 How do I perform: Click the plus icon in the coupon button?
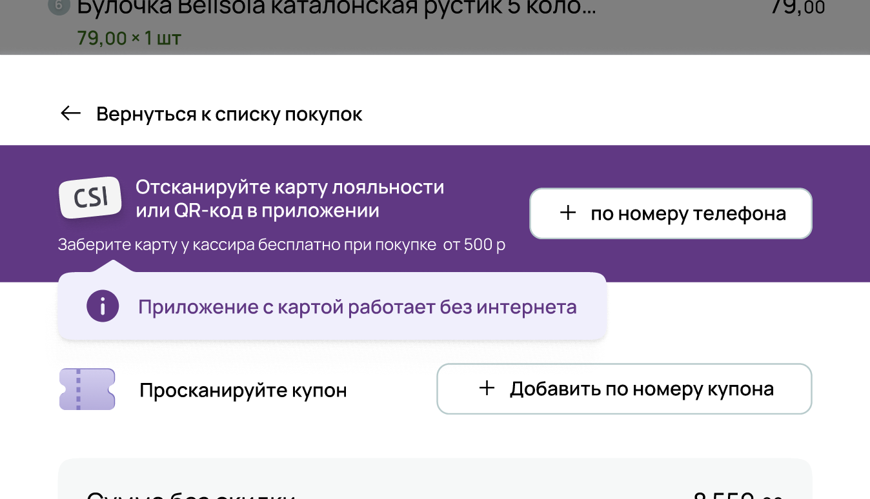tap(485, 389)
